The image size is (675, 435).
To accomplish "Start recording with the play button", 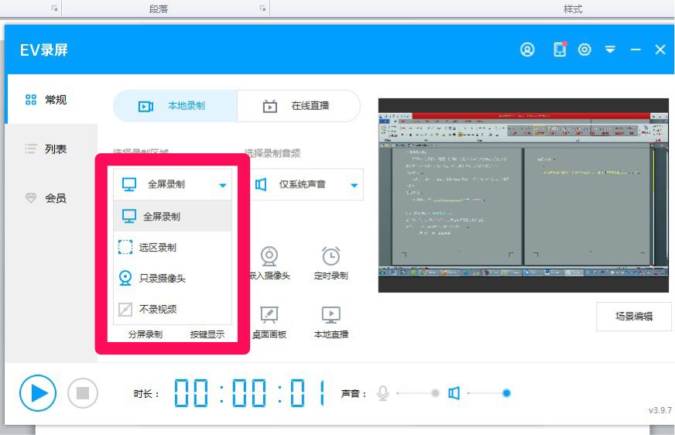I will tap(38, 393).
